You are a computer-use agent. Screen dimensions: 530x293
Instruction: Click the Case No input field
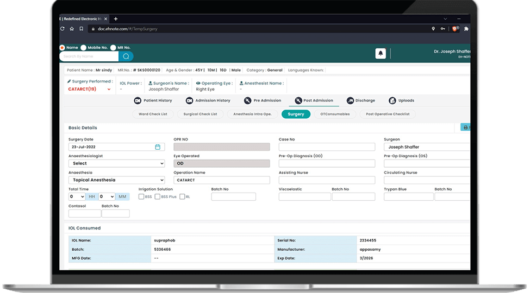pos(327,147)
